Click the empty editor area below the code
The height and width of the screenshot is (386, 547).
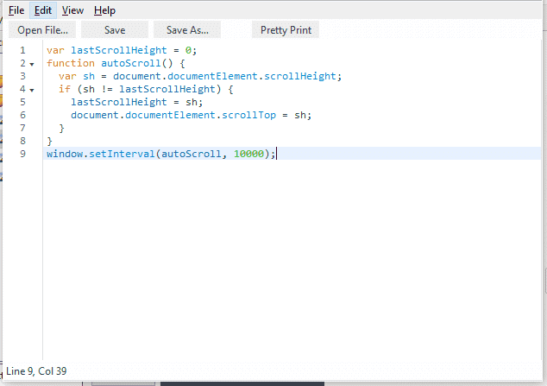285,259
